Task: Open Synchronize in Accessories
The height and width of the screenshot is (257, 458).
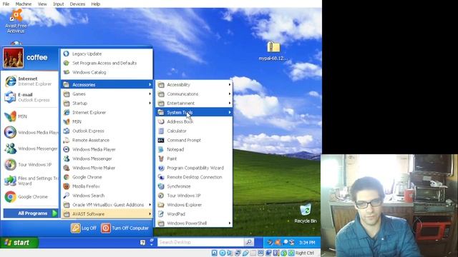Action: pos(194,186)
